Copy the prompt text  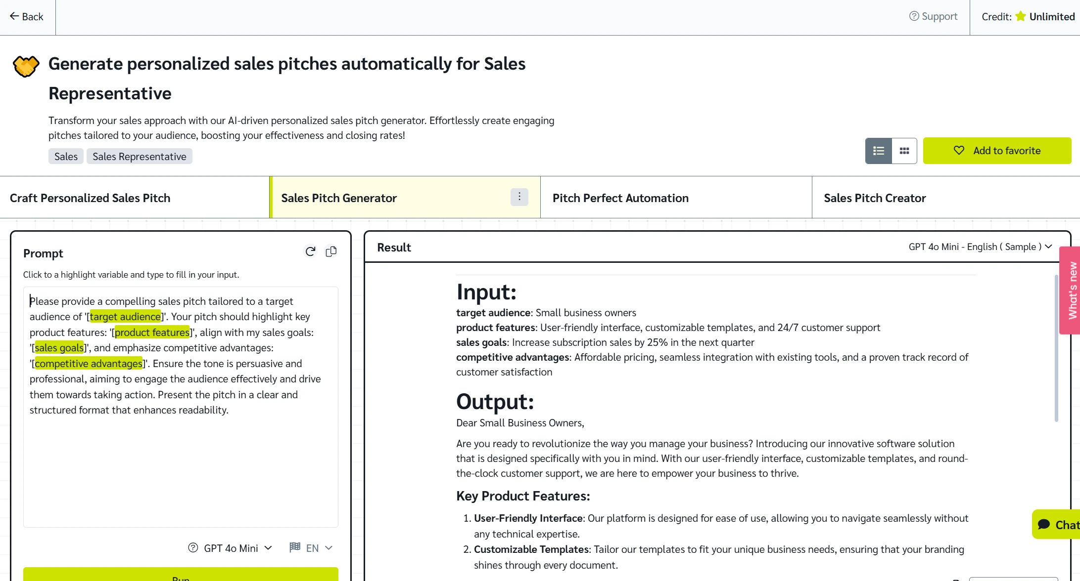(331, 252)
